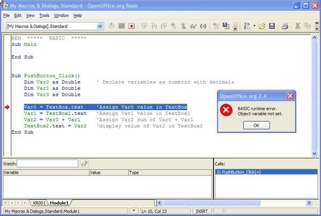Open Manage Breakpoints icon
This screenshot has height=216, width=321.
pyautogui.click(x=184, y=26)
